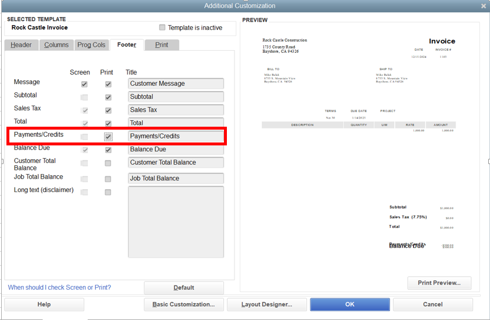Open When should I check Screen or Print link
The height and width of the screenshot is (320, 490).
pos(60,287)
